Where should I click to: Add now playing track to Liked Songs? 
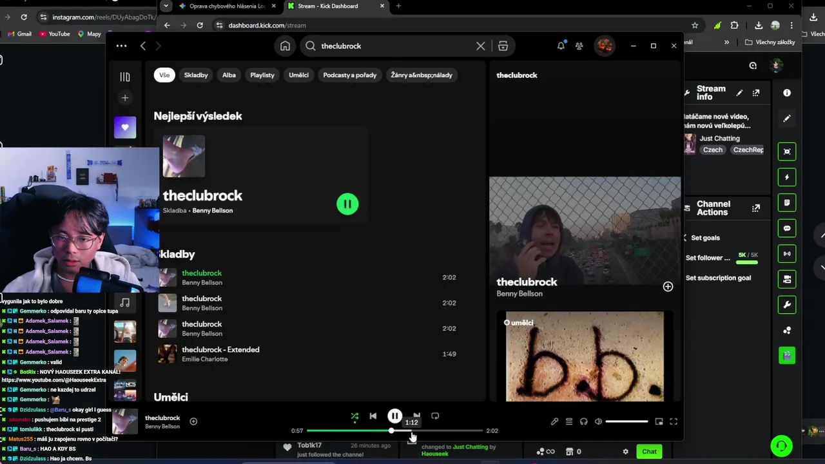click(x=193, y=421)
